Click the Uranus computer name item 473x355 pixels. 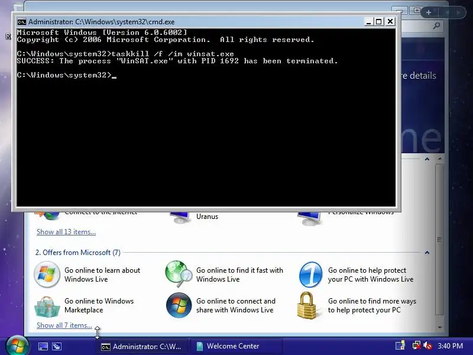(x=207, y=217)
